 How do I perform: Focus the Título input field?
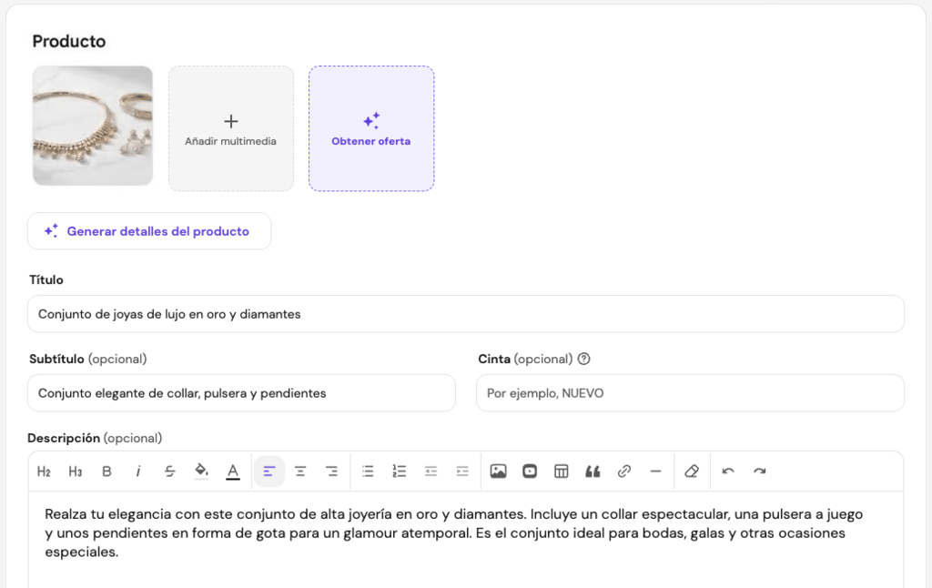(x=466, y=314)
